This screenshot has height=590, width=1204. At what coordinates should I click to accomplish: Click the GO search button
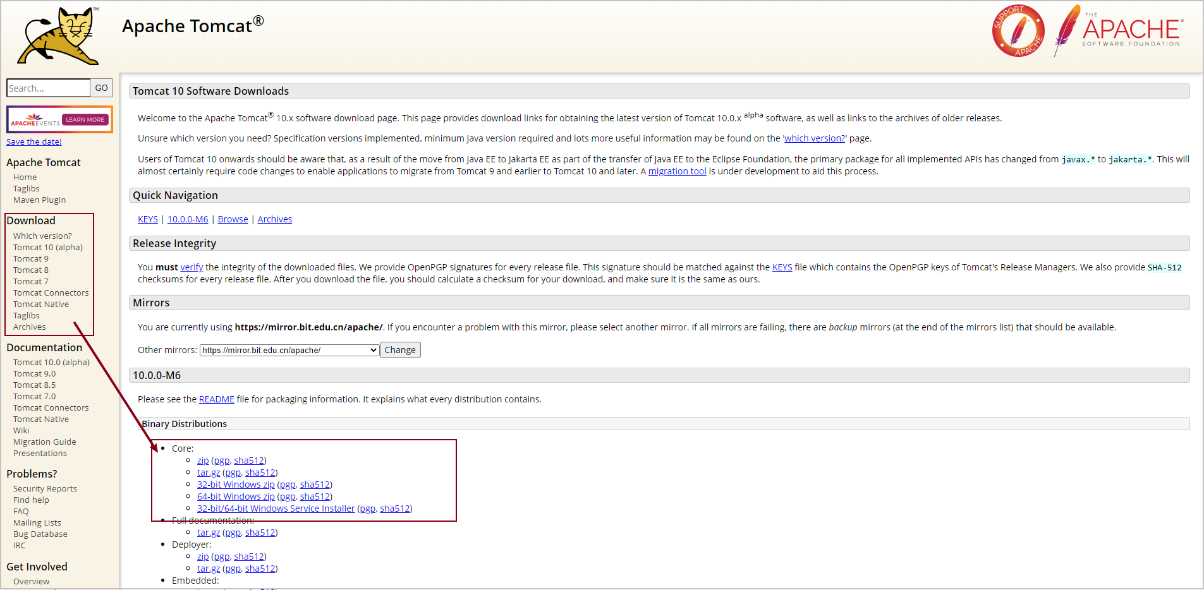(101, 88)
